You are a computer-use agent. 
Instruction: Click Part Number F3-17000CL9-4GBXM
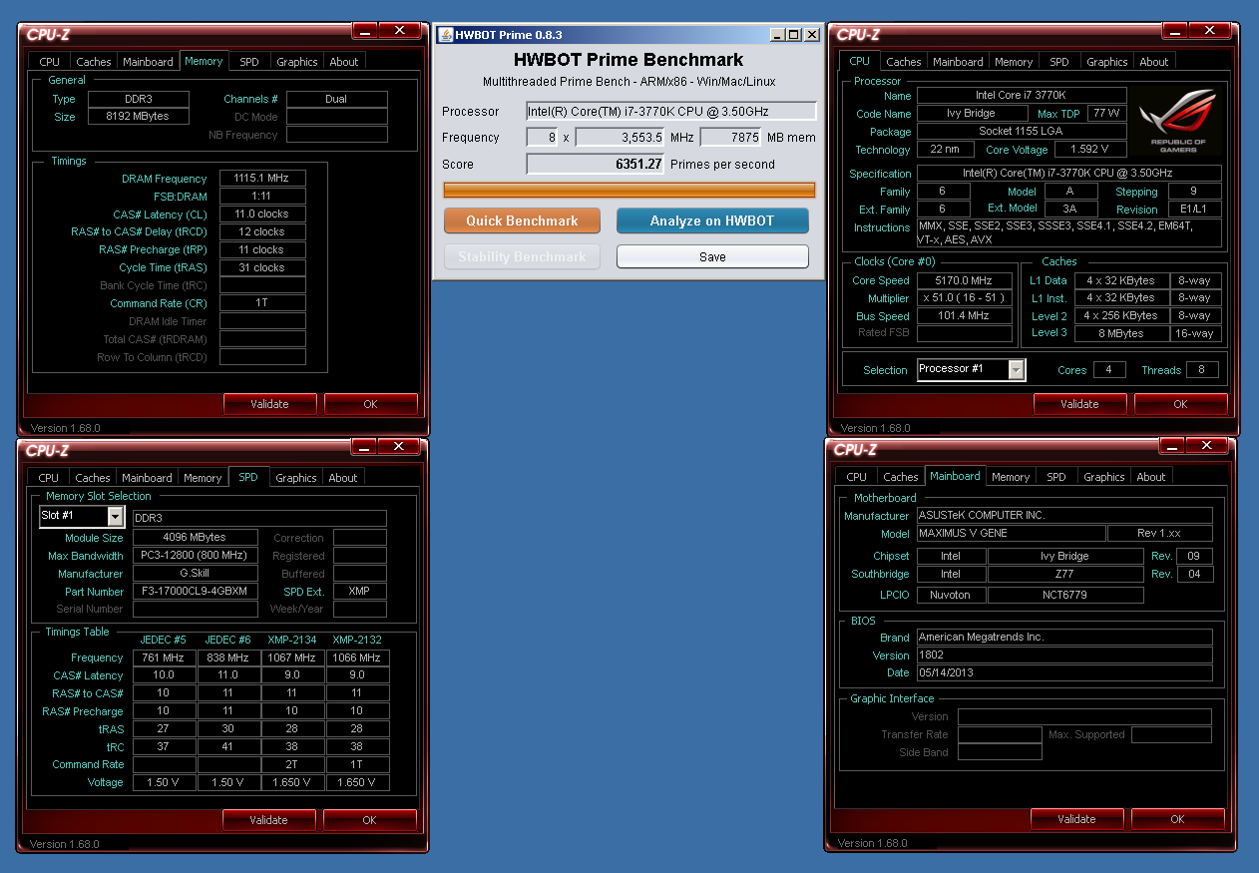pos(196,592)
